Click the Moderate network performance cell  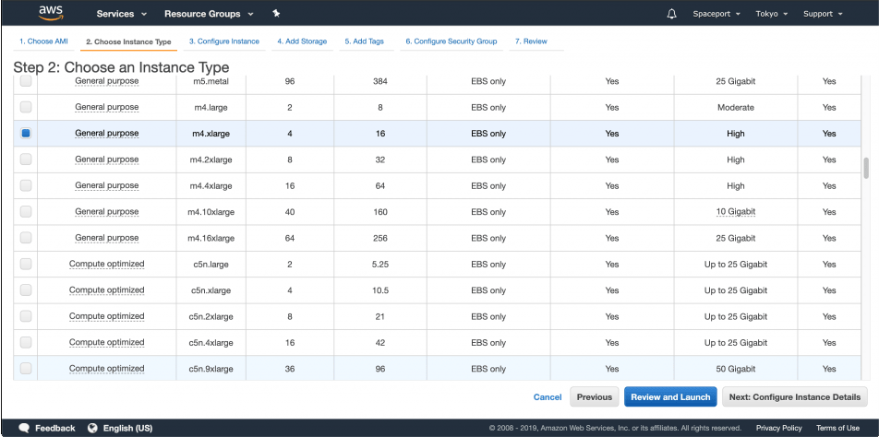tap(736, 108)
